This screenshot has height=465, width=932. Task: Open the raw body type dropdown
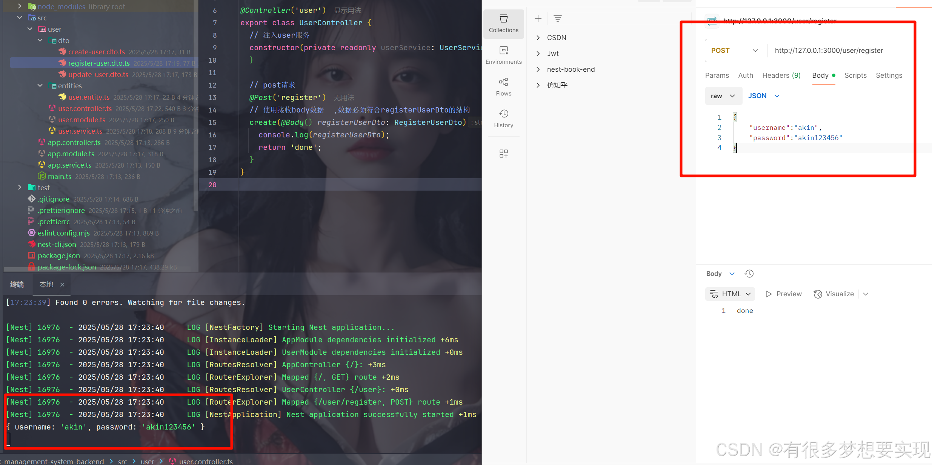tap(723, 96)
